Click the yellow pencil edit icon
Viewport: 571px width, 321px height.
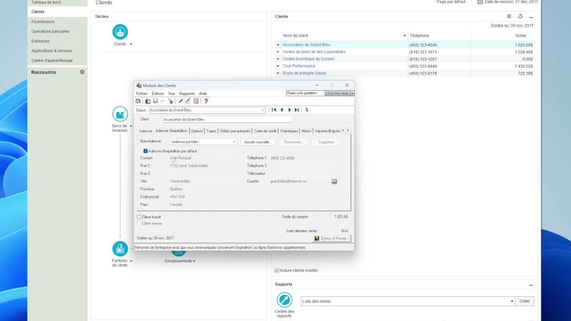[x=180, y=101]
